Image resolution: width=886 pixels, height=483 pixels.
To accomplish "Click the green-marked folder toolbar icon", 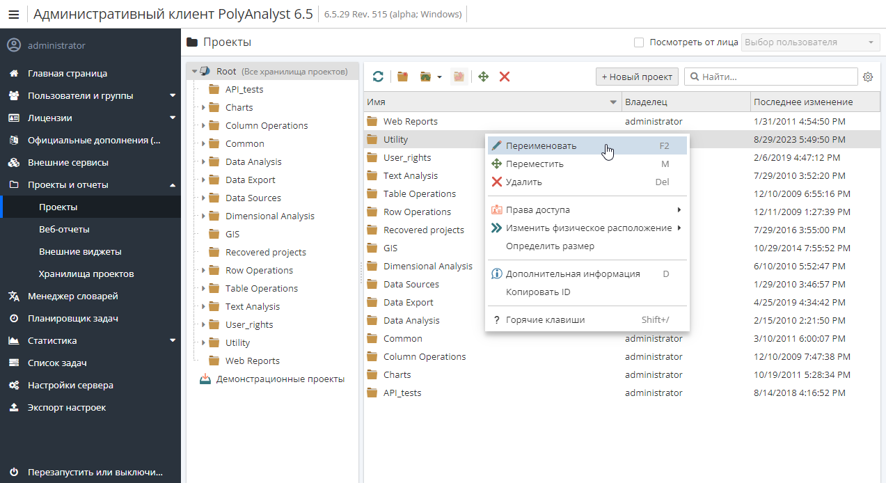I will click(x=426, y=77).
